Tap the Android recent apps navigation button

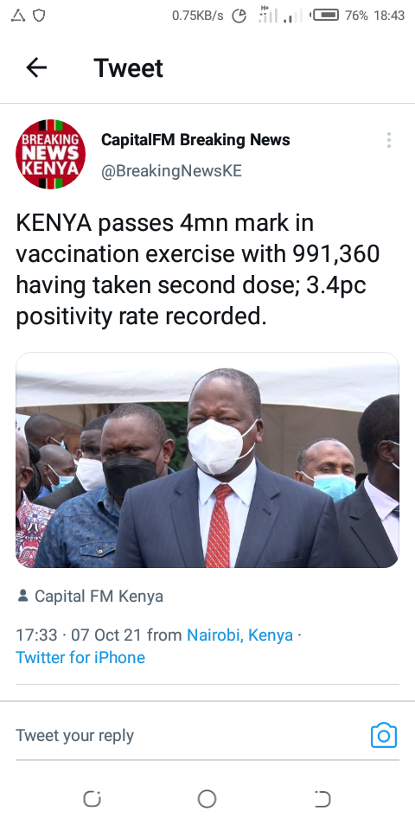pyautogui.click(x=93, y=799)
